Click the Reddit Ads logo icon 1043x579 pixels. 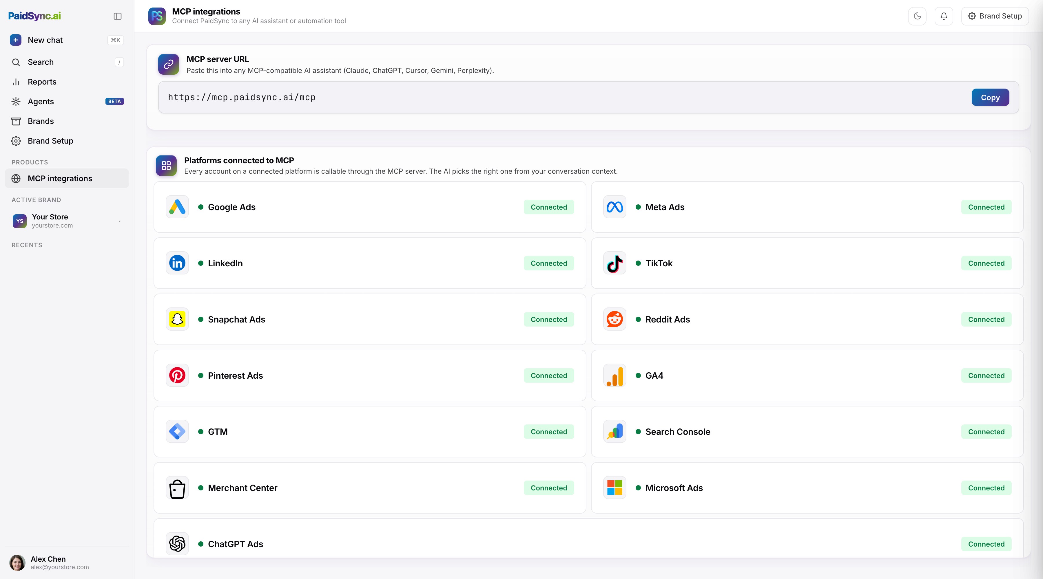click(615, 319)
